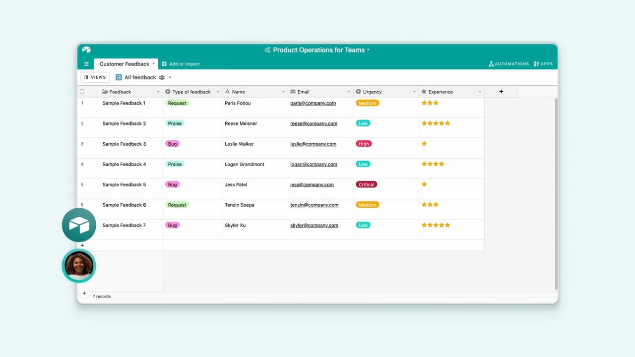Click the collaborators icon next to All feedback
Screen dimensions: 635x357
(162, 77)
